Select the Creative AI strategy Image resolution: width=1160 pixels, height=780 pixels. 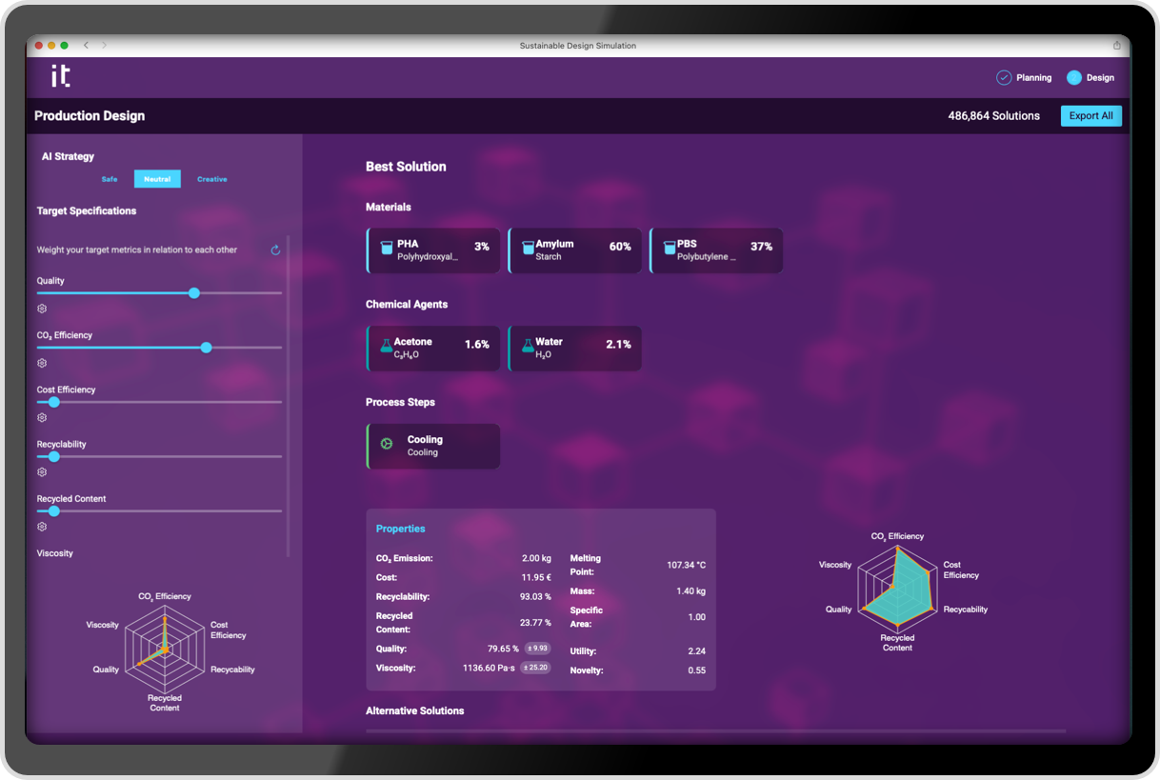(x=211, y=179)
